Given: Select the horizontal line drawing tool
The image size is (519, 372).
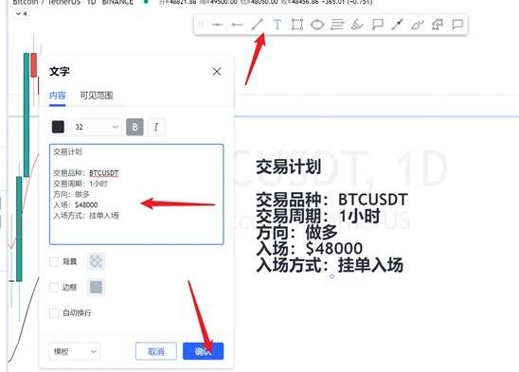Looking at the screenshot, I should pos(218,25).
